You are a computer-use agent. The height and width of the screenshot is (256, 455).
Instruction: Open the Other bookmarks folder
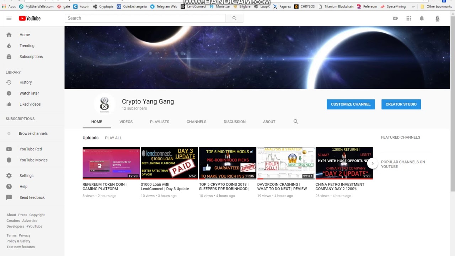coord(436,6)
